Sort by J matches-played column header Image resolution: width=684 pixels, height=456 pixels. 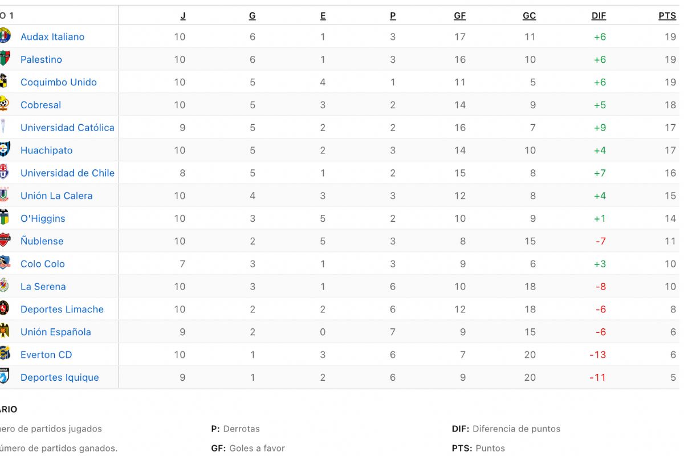183,16
